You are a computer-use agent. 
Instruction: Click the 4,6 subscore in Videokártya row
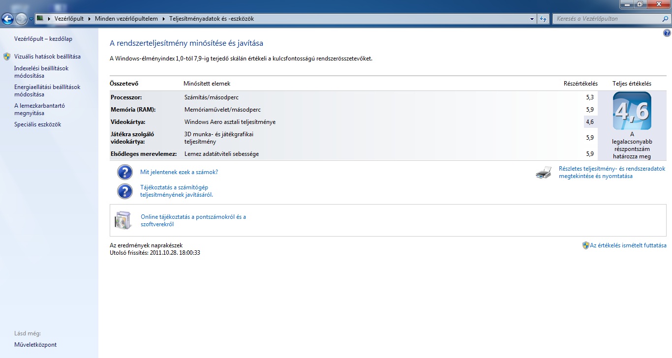pos(590,122)
